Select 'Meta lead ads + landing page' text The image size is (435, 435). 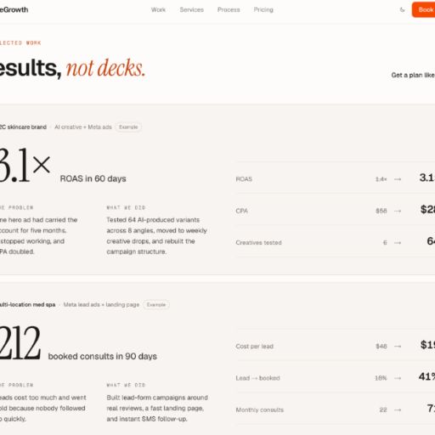coord(101,304)
